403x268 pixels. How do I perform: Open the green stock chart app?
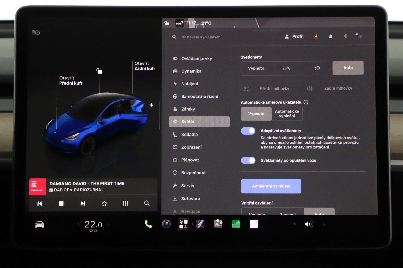click(236, 224)
